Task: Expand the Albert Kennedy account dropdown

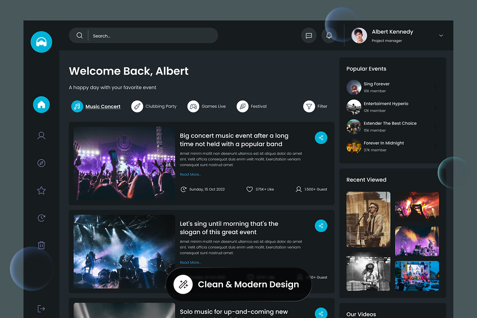Action: coord(441,35)
